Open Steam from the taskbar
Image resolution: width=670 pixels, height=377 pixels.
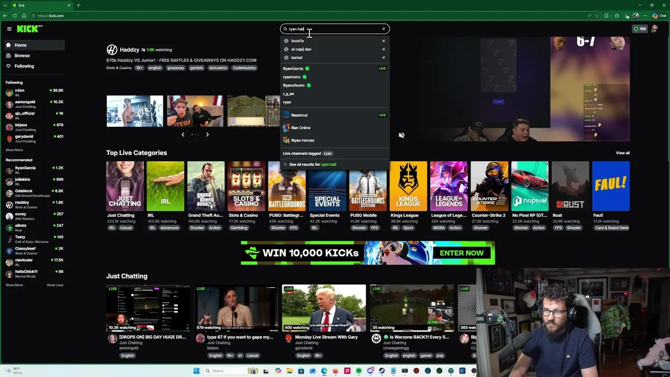point(382,371)
